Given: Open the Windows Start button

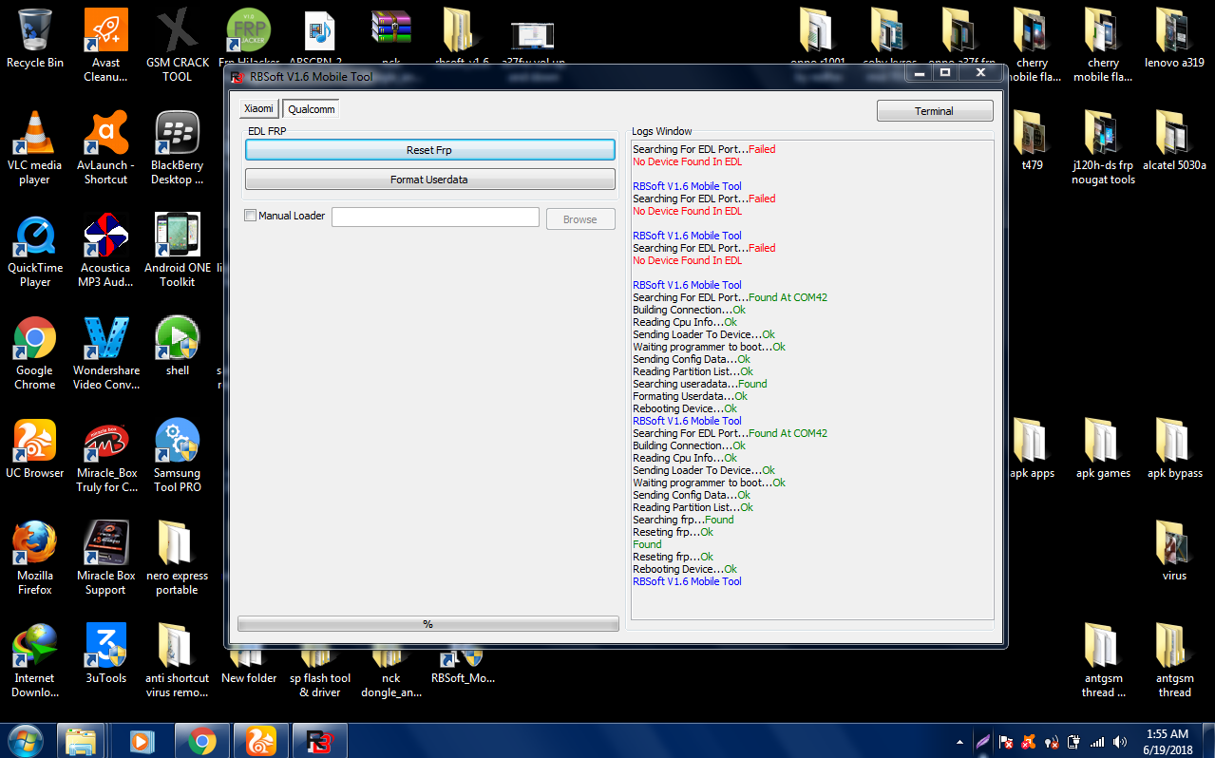Looking at the screenshot, I should coord(25,740).
